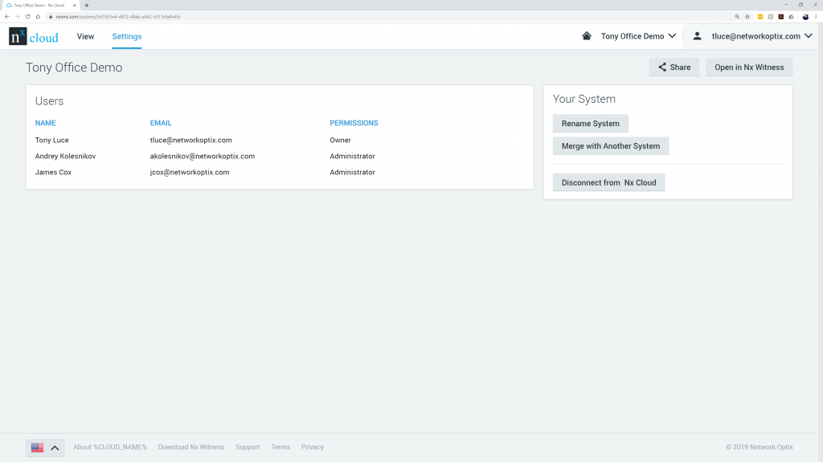Click the EMAIL column header
Viewport: 823px width, 462px height.
click(161, 123)
